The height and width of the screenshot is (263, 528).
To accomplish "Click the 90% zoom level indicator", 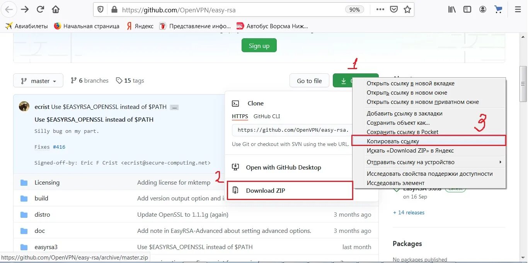I will 354,10.
